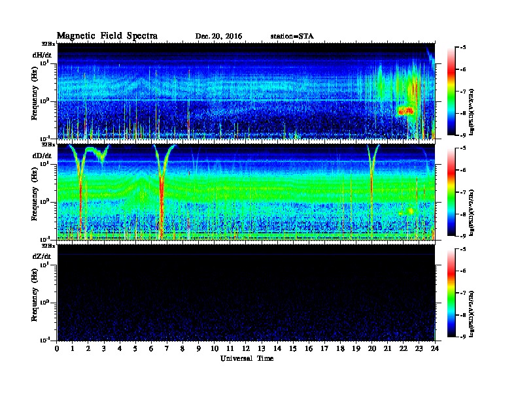Screen dimensions: 518x400
Task: Click hour tick label '12' on time axis
Action: coord(246,349)
